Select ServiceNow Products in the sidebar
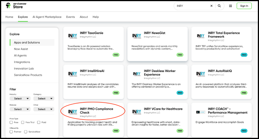Viewport: 259px width, 139px height. [x=28, y=75]
